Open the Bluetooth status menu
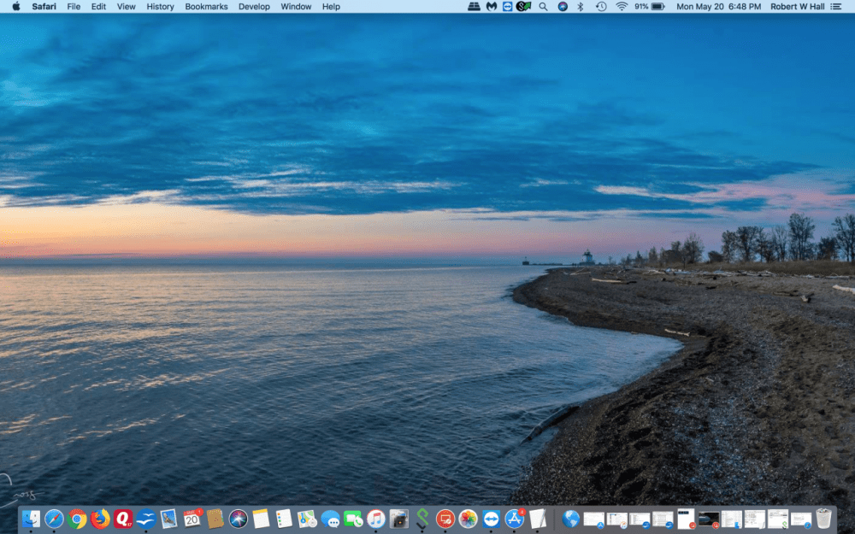This screenshot has height=534, width=855. tap(580, 7)
